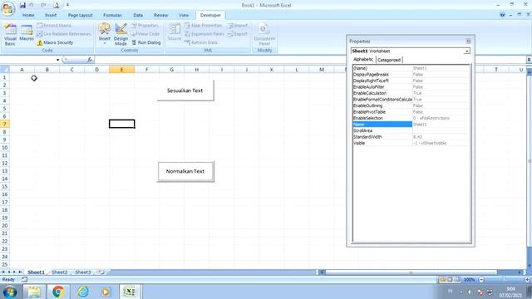Open Sheet2 worksheet tab

click(x=59, y=272)
